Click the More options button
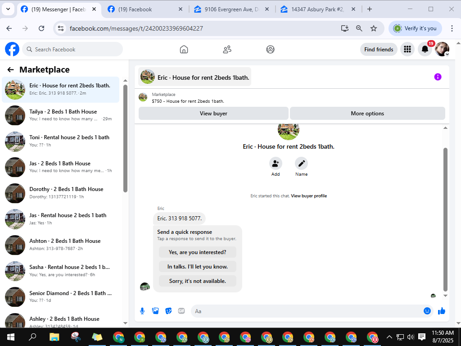This screenshot has width=461, height=346. click(x=367, y=113)
